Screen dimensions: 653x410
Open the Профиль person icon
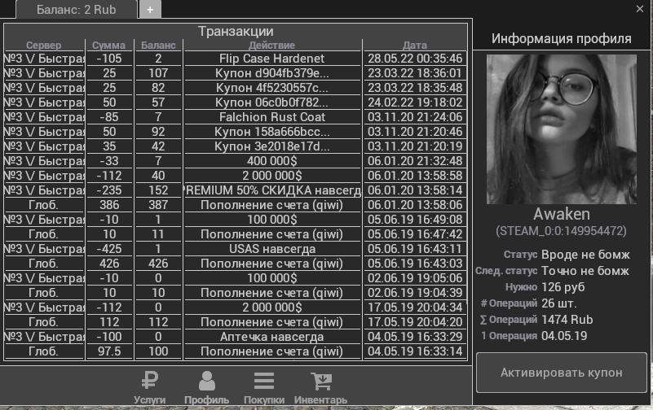click(207, 381)
